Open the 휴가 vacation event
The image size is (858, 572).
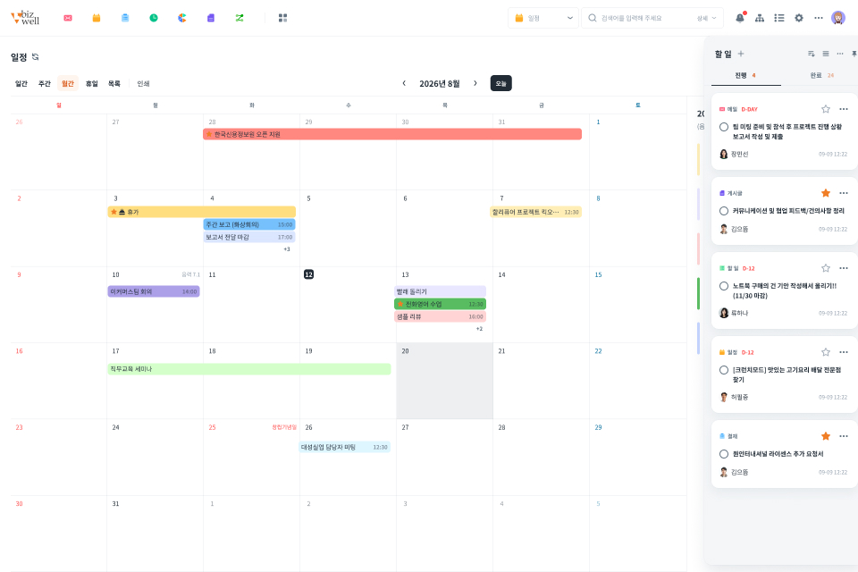[x=202, y=212]
